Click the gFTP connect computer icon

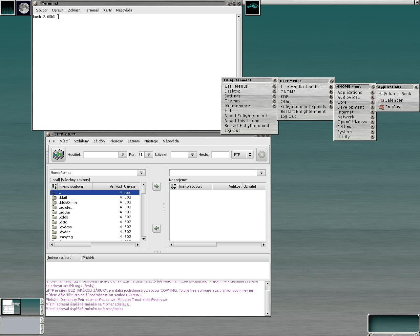58,154
